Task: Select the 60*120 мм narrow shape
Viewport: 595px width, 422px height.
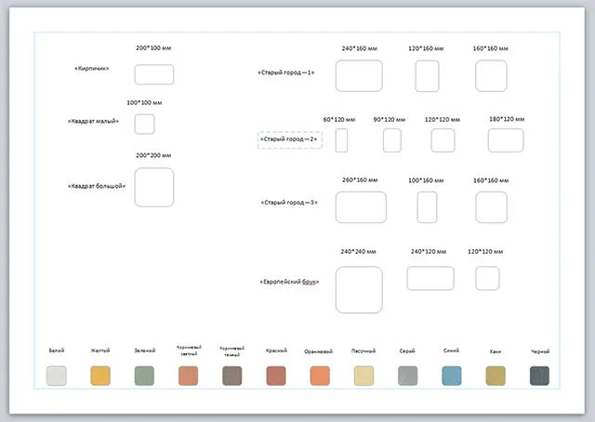Action: coord(341,140)
